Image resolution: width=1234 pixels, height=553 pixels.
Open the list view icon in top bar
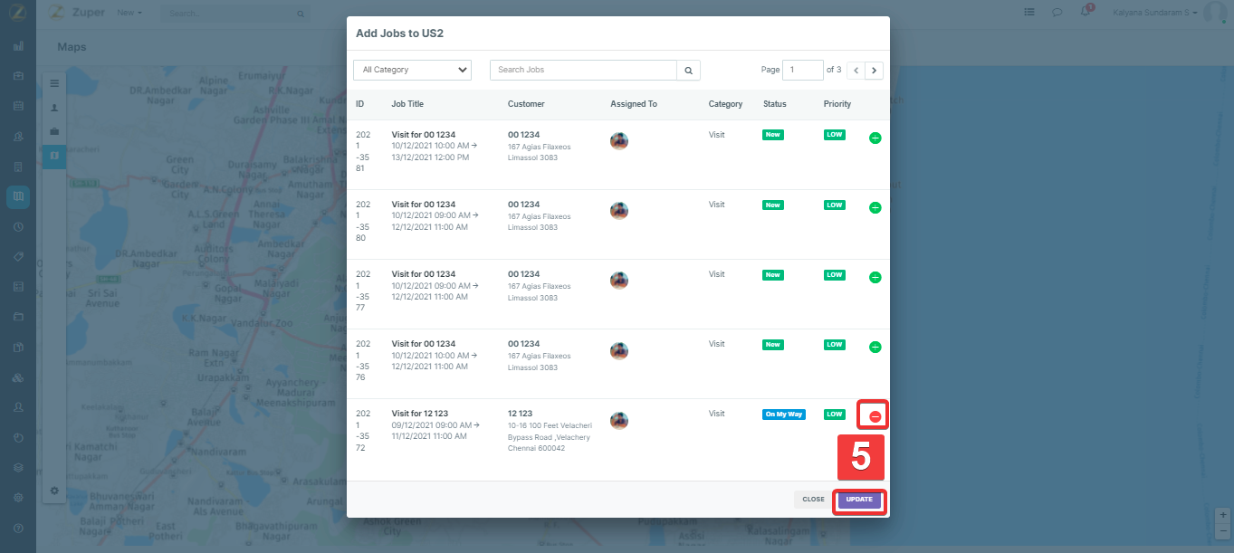[x=1029, y=13]
